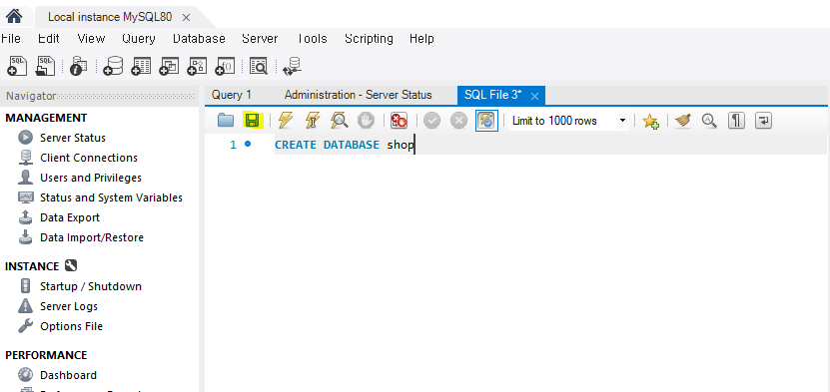This screenshot has width=830, height=392.
Task: Commit the transaction icon
Action: click(x=431, y=121)
